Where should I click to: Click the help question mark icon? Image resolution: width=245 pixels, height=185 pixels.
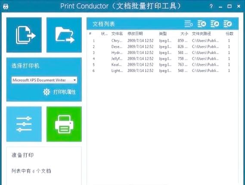(211, 6)
